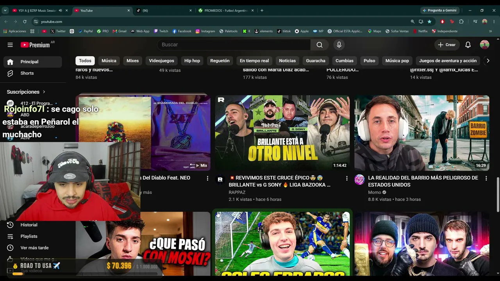
Task: Show hidden bookmarks with the double chevron
Action: point(491,31)
